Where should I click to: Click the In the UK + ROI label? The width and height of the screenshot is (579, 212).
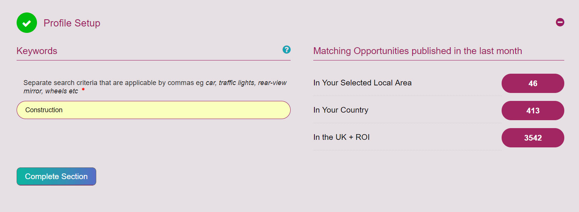click(x=341, y=137)
